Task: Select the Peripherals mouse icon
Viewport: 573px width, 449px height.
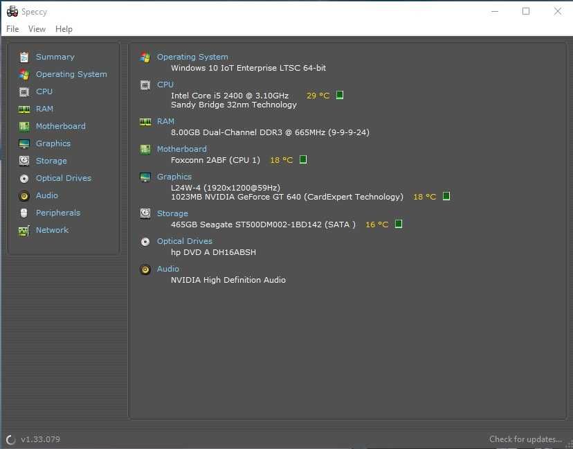Action: 24,213
